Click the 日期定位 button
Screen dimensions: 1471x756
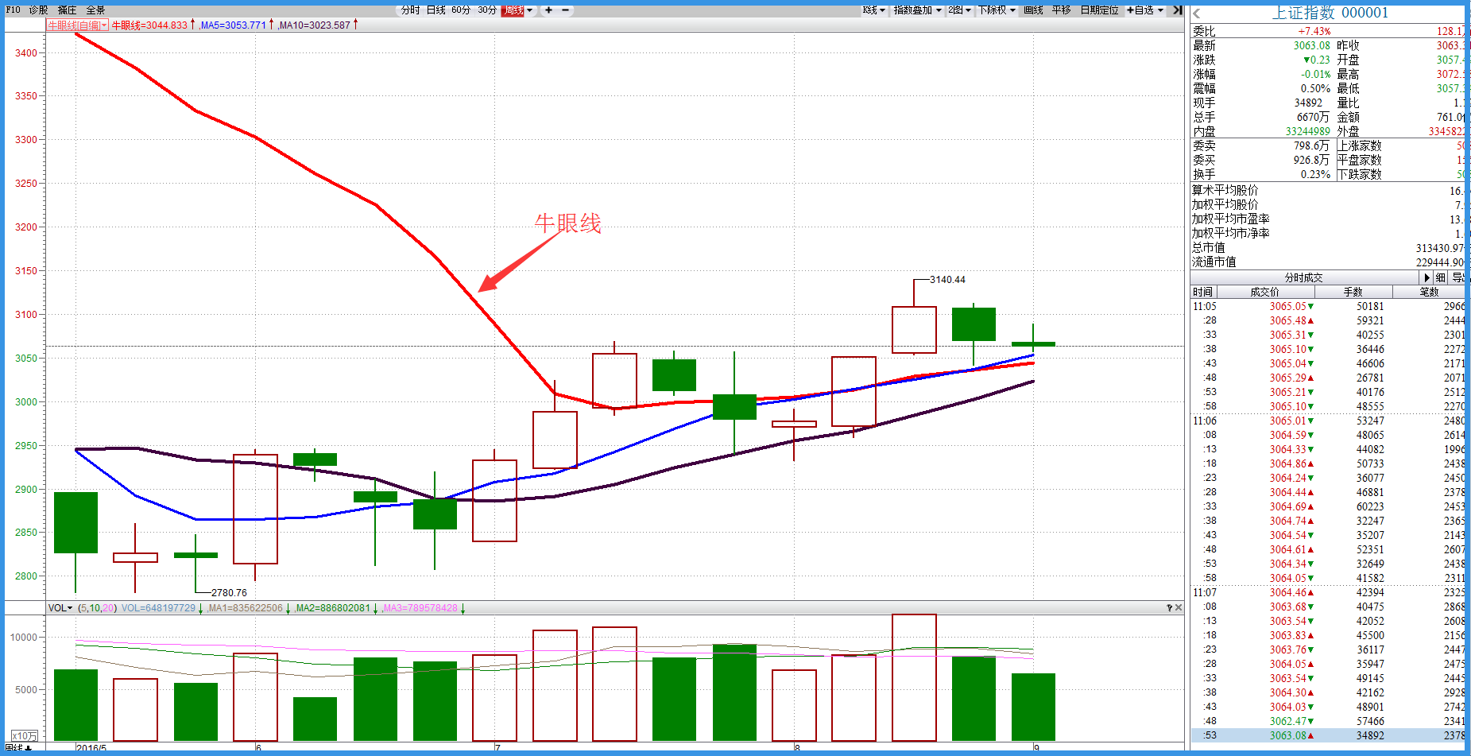[1099, 10]
